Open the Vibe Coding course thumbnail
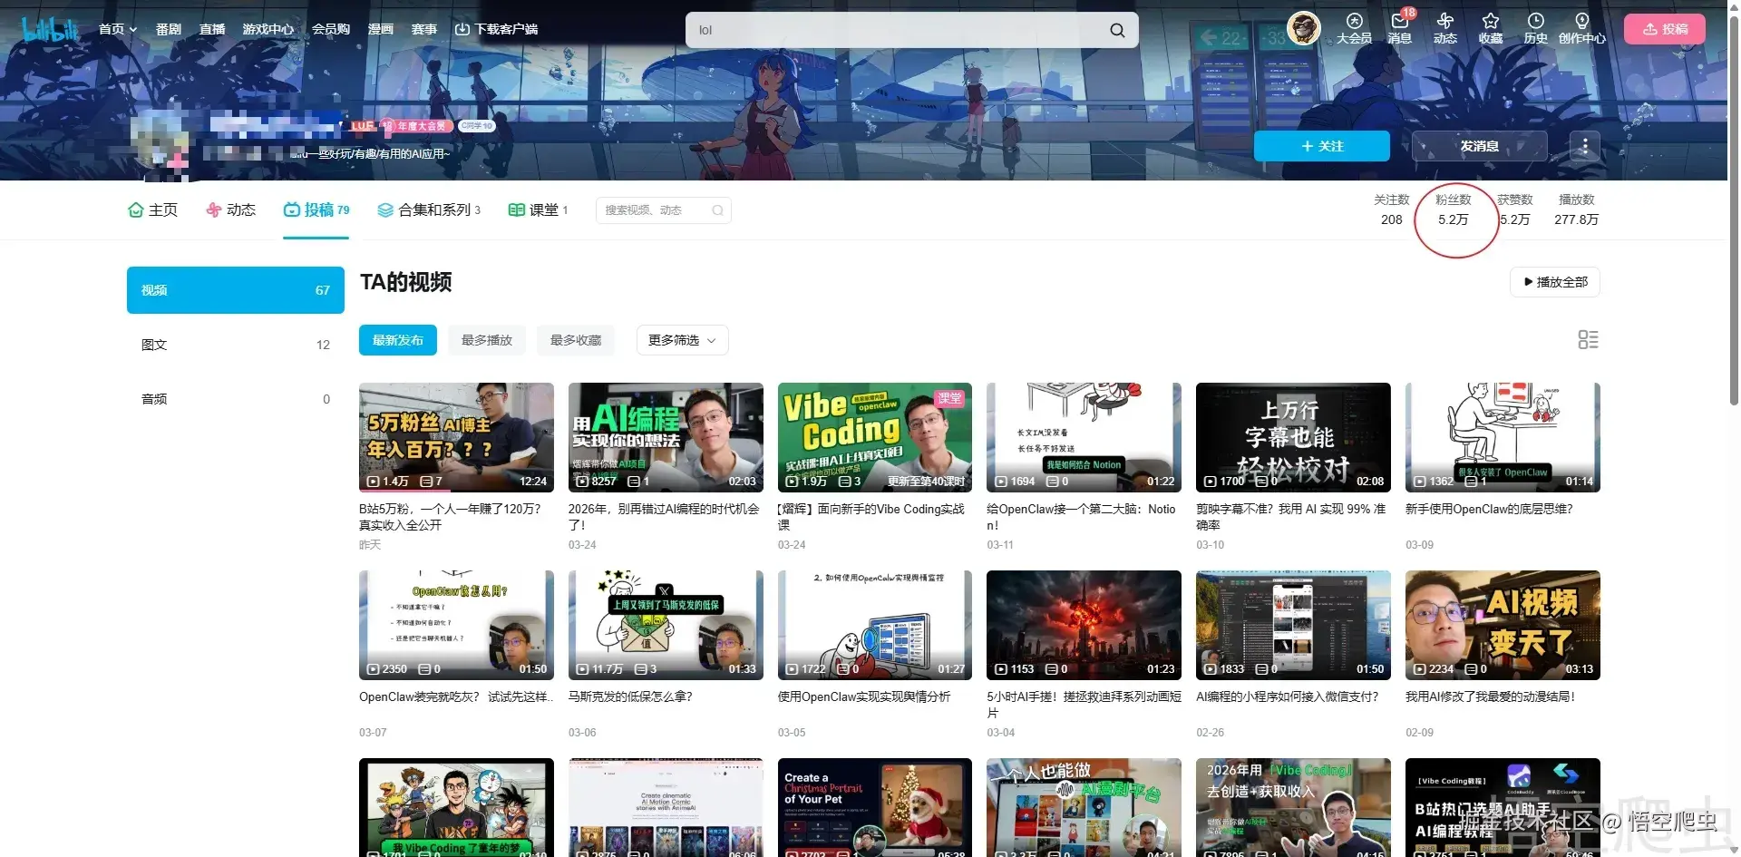Viewport: 1741px width, 857px height. [x=875, y=437]
